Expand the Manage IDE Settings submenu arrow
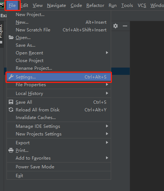The height and width of the screenshot is (191, 164). pyautogui.click(x=107, y=126)
